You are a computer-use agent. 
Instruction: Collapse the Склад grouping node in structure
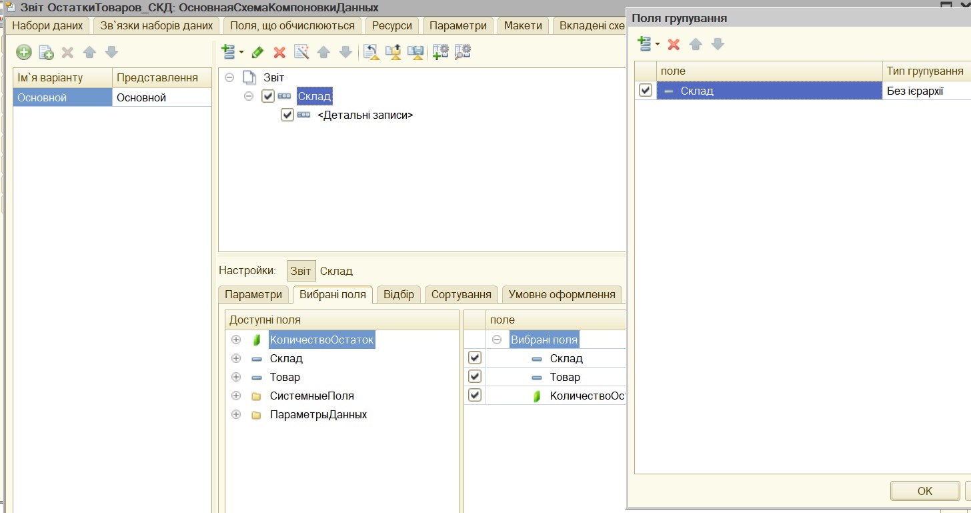click(249, 97)
